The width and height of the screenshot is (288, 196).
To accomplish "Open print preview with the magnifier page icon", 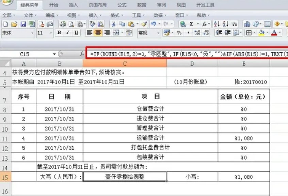I will (71, 24).
